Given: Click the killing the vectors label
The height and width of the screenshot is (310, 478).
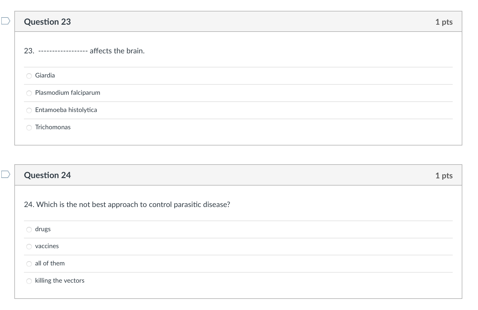Looking at the screenshot, I should tap(60, 281).
